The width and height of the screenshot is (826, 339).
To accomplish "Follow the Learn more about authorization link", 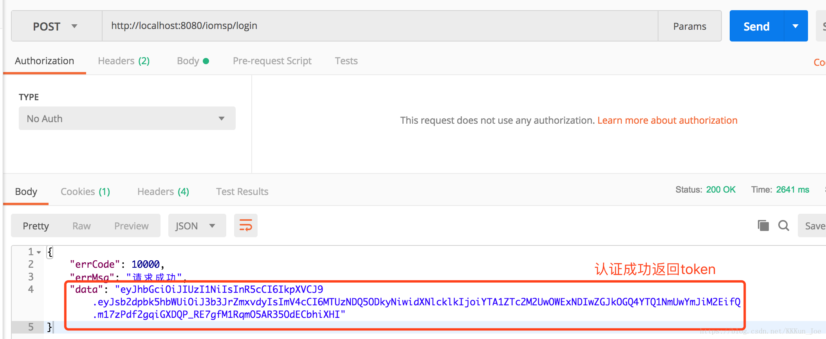I will (x=667, y=120).
